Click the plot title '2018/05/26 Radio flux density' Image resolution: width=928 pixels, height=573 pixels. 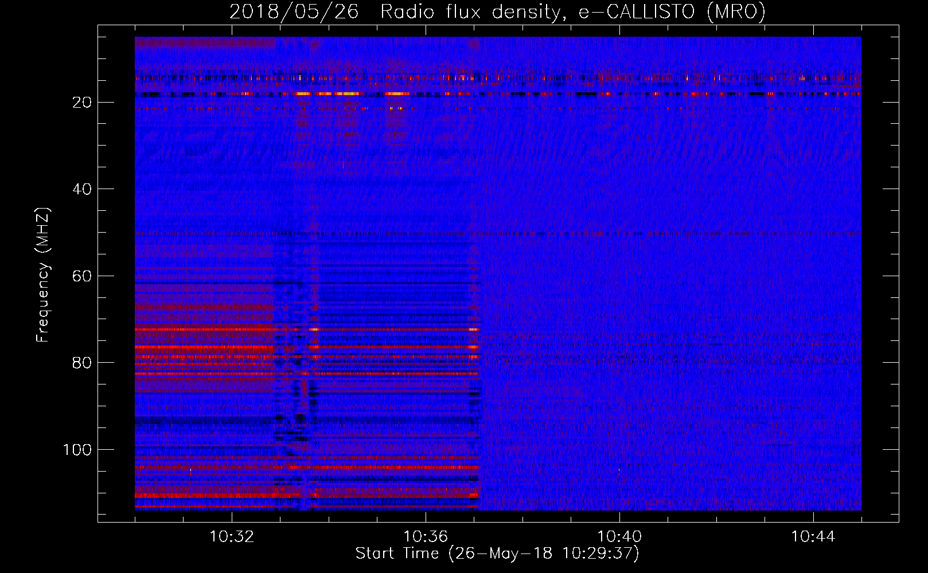497,11
